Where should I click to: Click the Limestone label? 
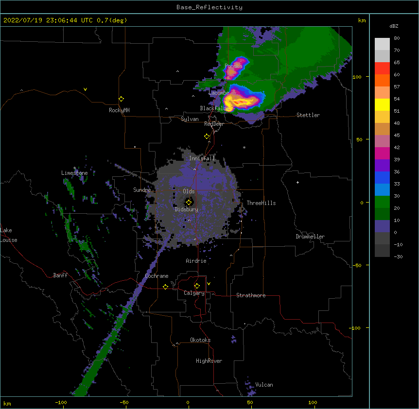tap(74, 173)
